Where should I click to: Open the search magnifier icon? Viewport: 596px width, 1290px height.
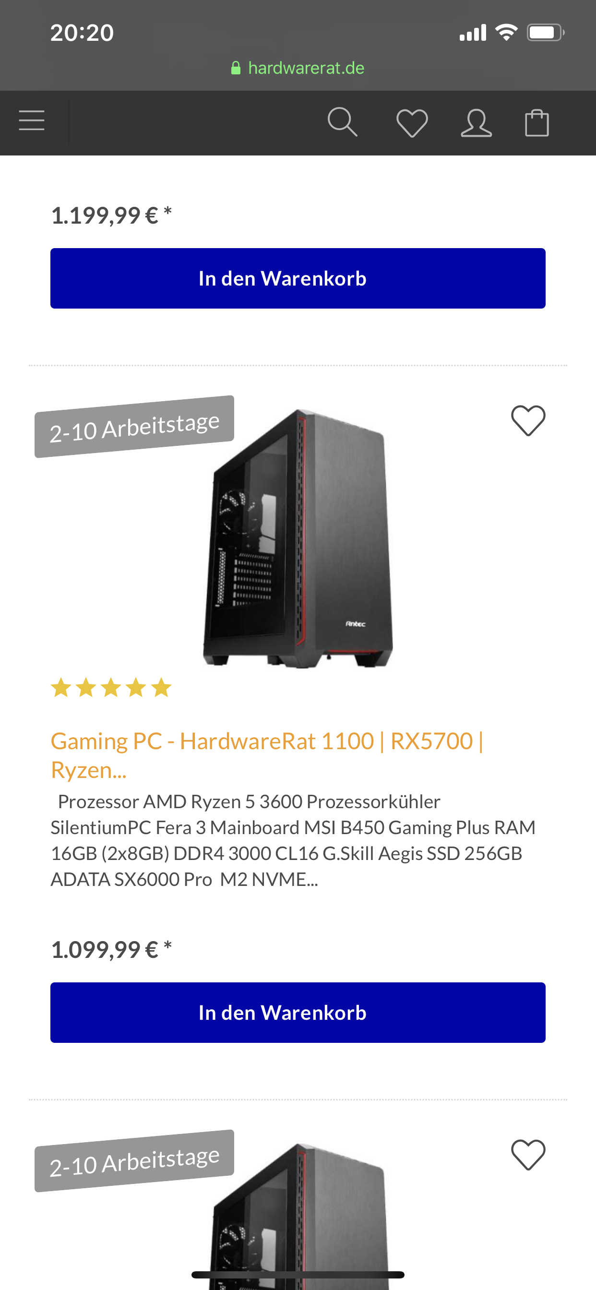pos(343,122)
